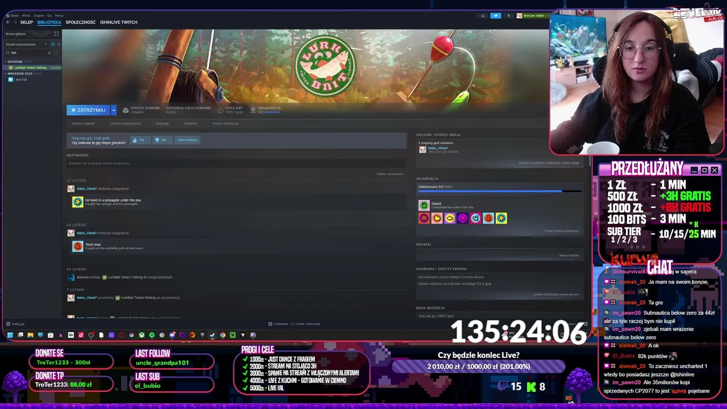Open the Gry menu

[49, 16]
